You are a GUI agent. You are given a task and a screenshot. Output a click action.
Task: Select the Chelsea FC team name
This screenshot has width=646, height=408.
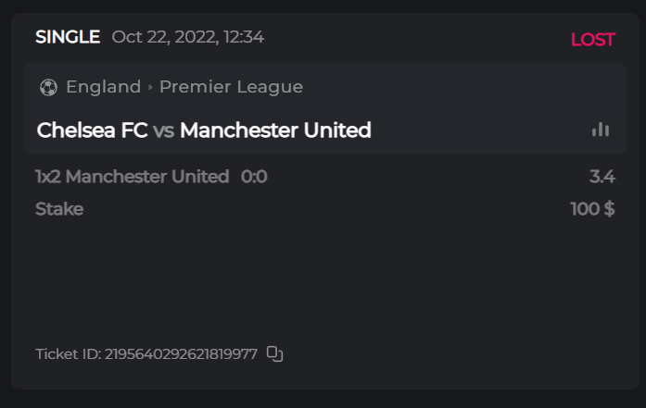(x=92, y=130)
